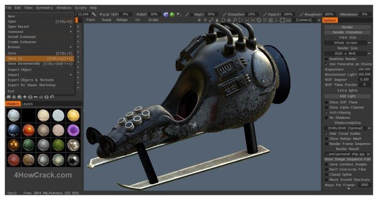
Task: Click the fullscreen frame icon beside Camera dropdown
Action: (283, 20)
